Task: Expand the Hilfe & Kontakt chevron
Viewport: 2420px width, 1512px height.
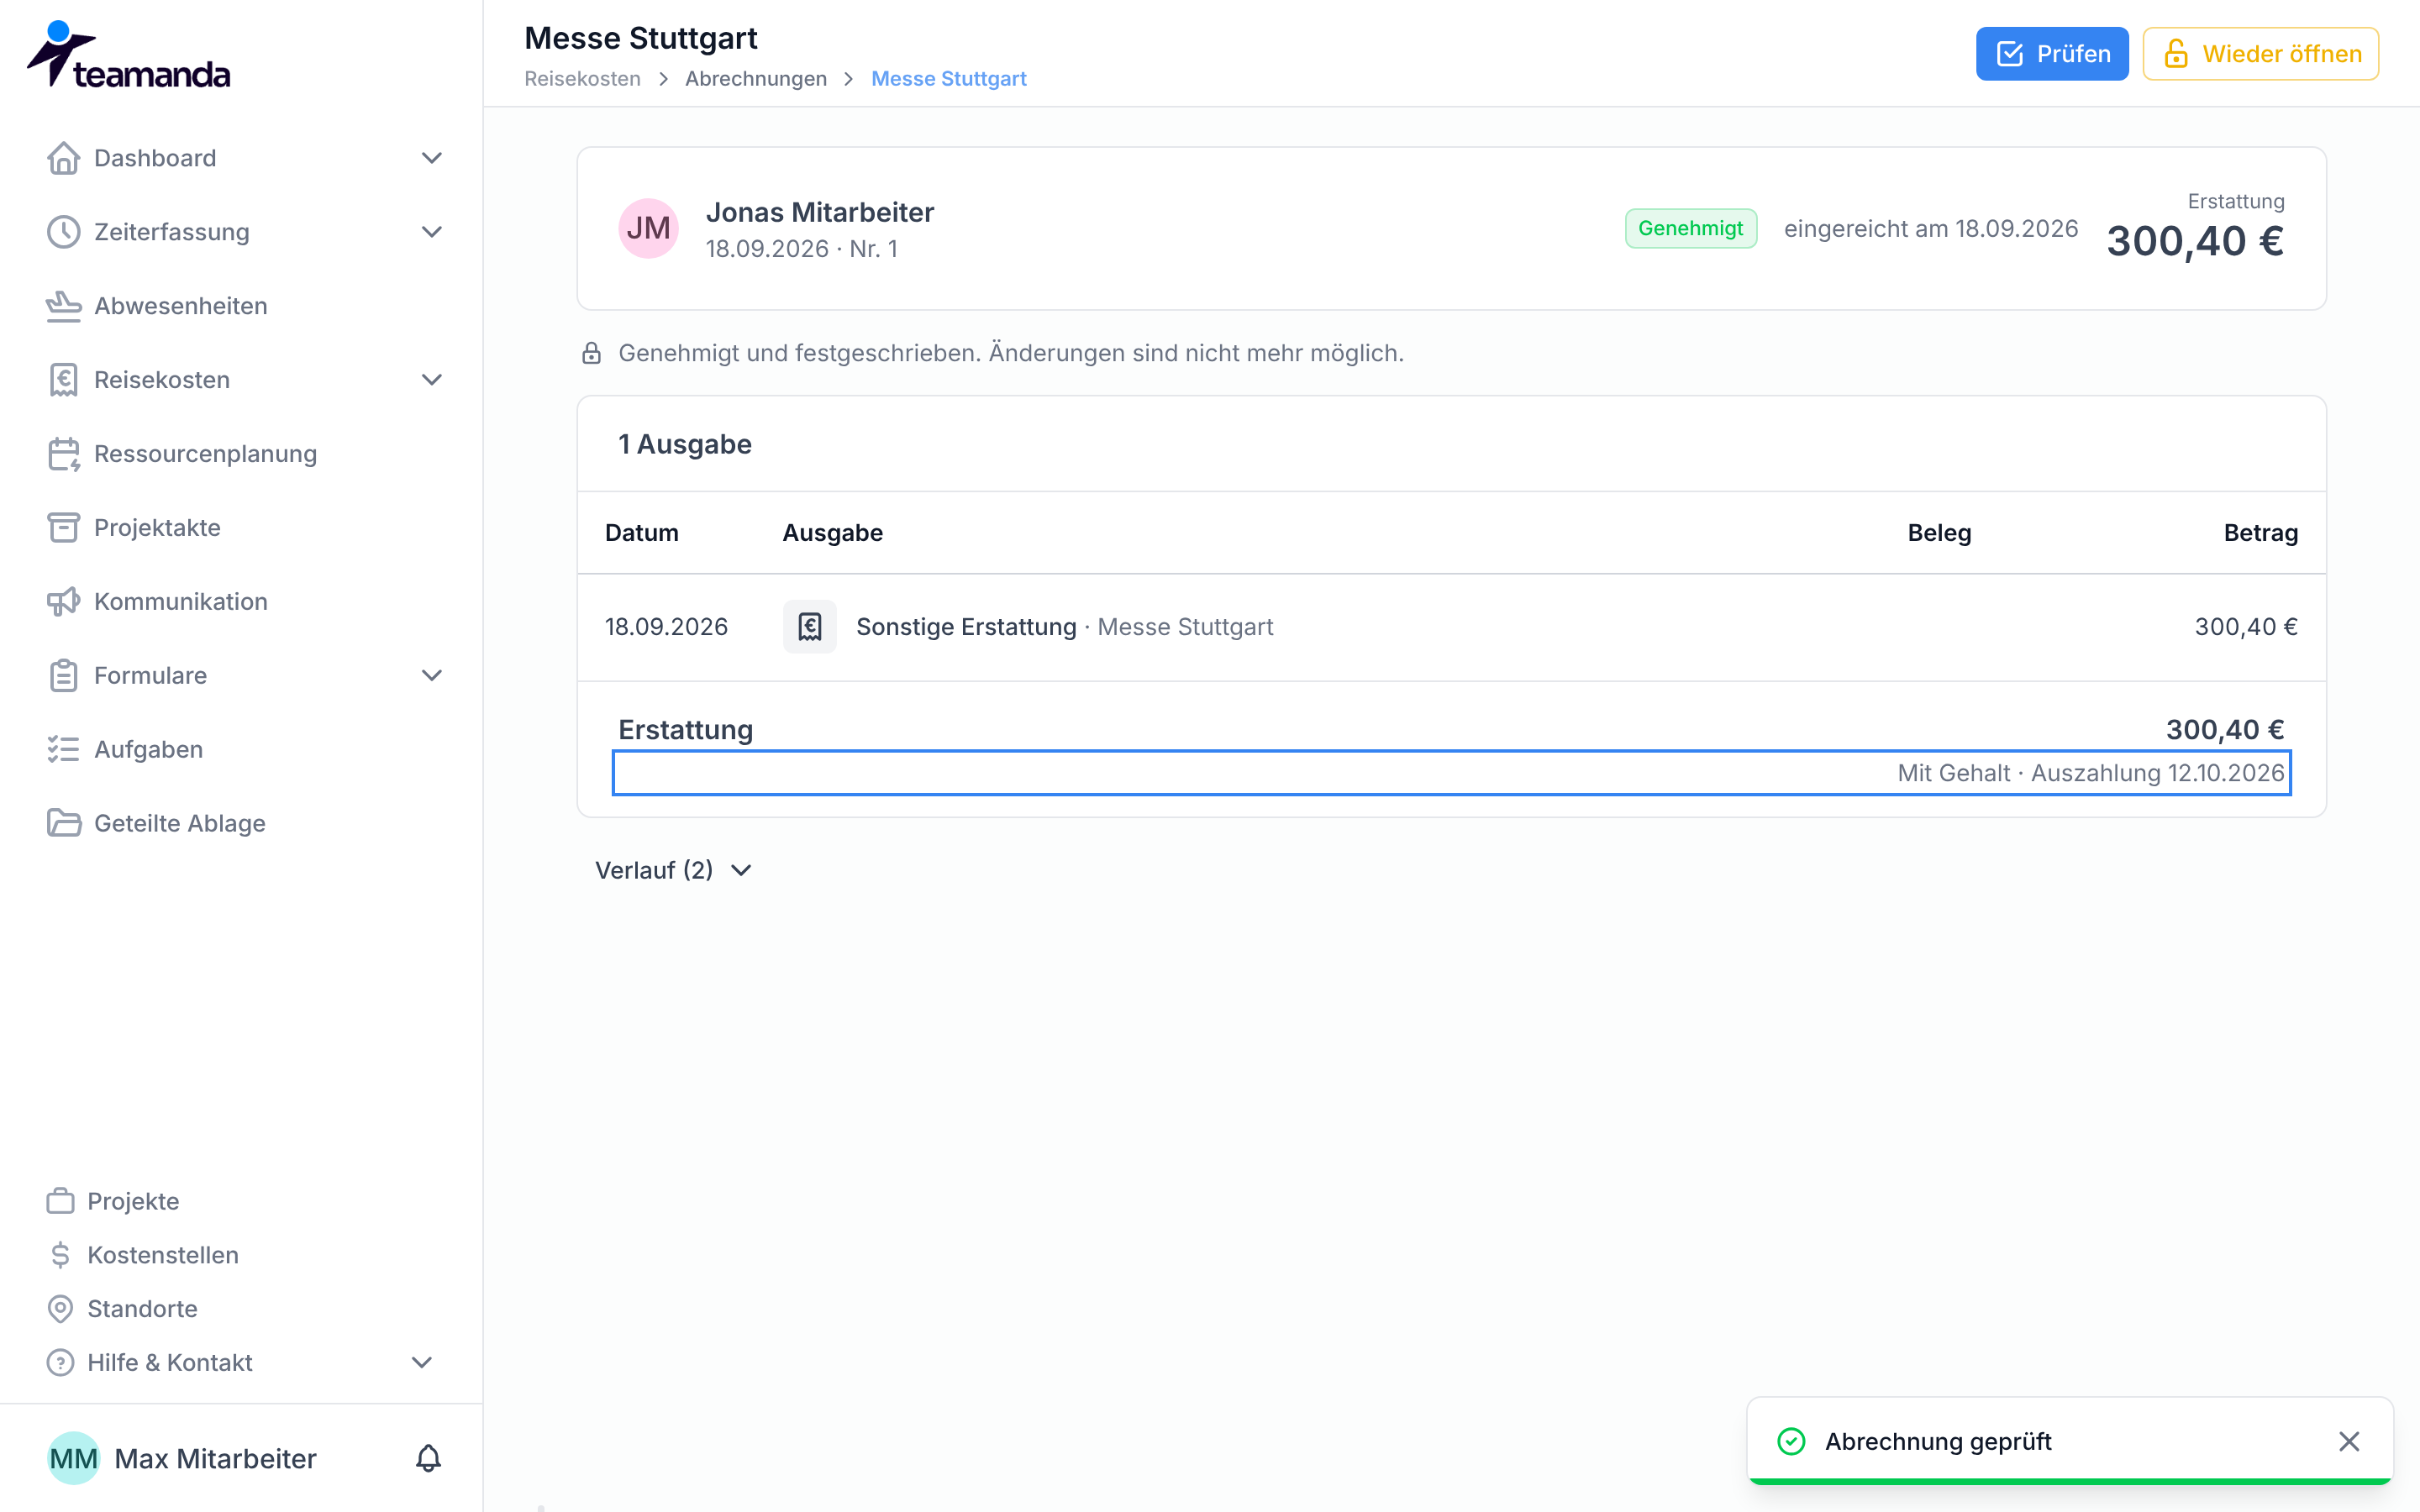Action: point(422,1363)
